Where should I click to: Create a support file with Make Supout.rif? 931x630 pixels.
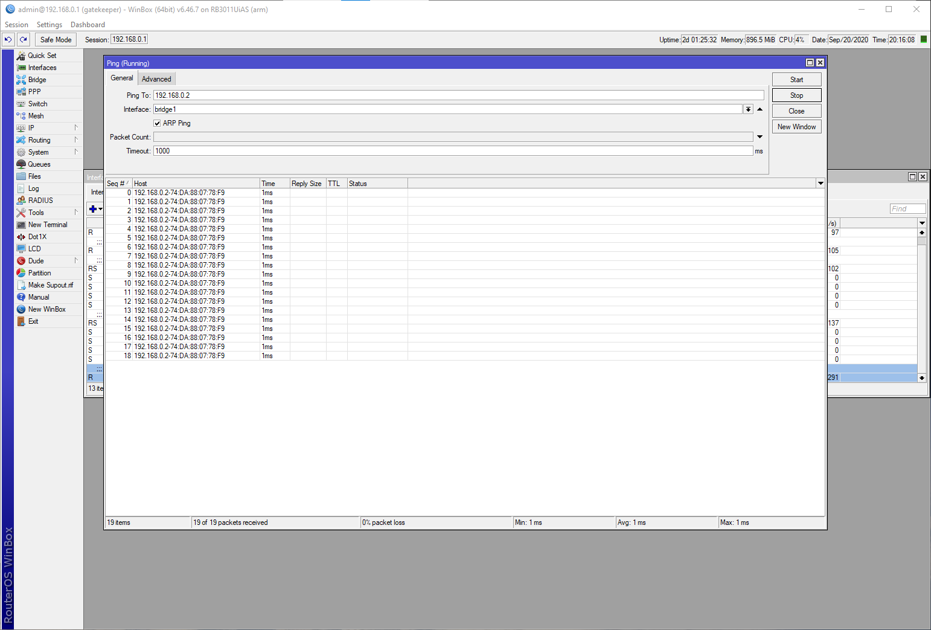pyautogui.click(x=53, y=284)
